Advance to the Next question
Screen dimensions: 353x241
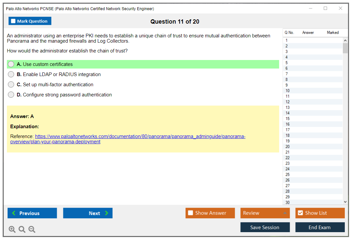point(88,213)
